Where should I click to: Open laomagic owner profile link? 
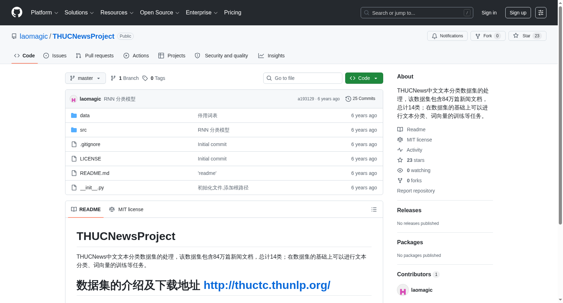click(x=34, y=36)
